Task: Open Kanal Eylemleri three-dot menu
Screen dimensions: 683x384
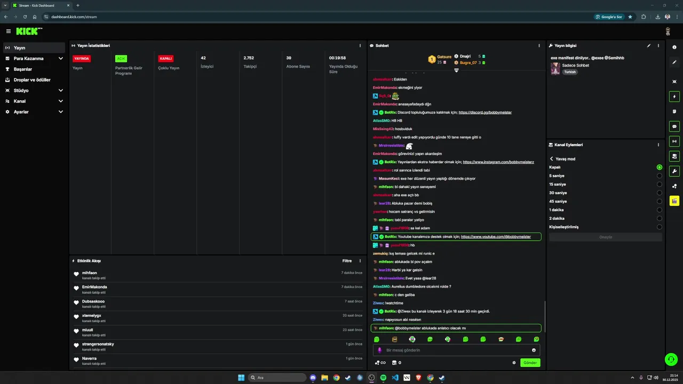Action: click(658, 145)
